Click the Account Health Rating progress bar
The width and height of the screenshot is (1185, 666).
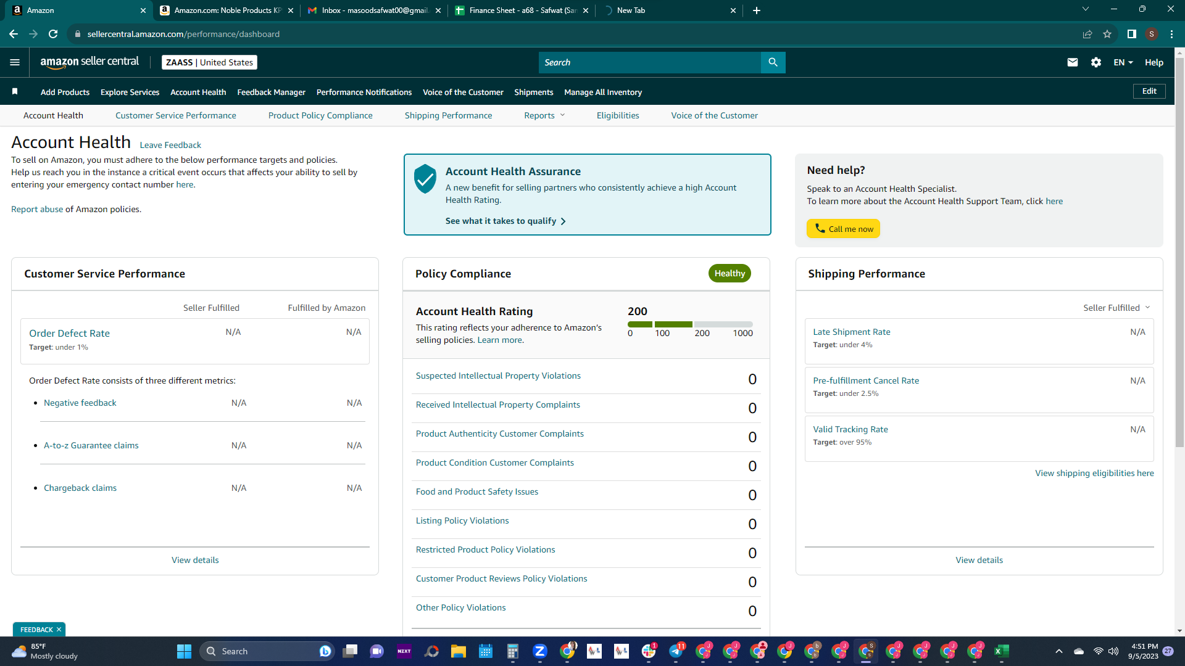[x=690, y=324]
